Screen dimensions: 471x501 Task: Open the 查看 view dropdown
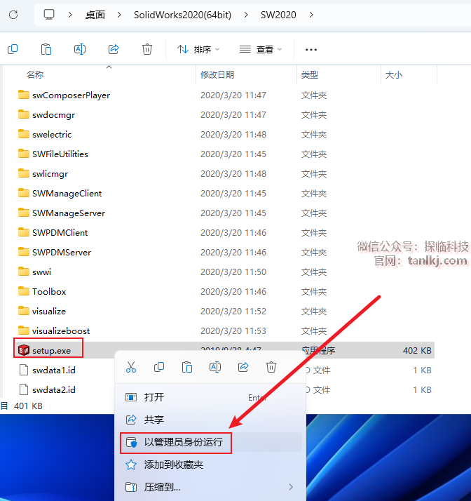click(x=261, y=50)
